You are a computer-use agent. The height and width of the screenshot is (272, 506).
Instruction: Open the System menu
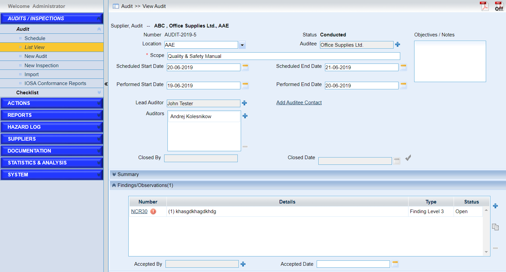pyautogui.click(x=52, y=175)
